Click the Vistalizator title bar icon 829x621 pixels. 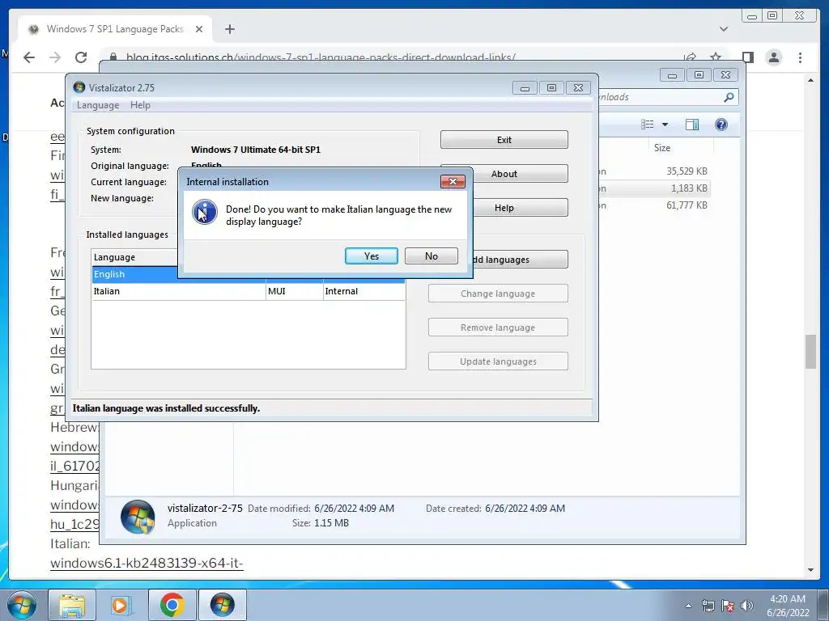79,87
